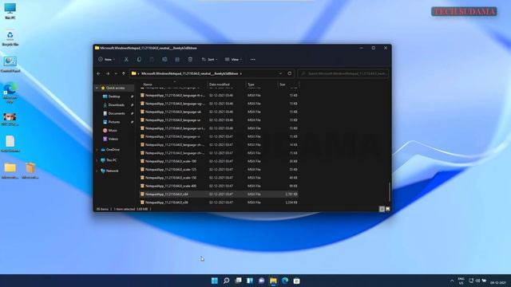Viewport: 511px width, 287px height.
Task: Go up one folder level arrow
Action: pos(124,73)
